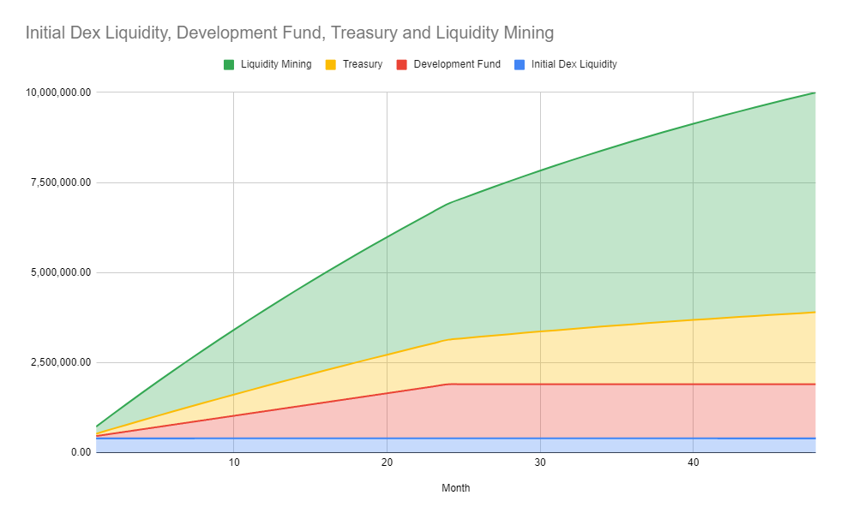Click the x-axis tick label 30
The width and height of the screenshot is (841, 519).
click(540, 463)
